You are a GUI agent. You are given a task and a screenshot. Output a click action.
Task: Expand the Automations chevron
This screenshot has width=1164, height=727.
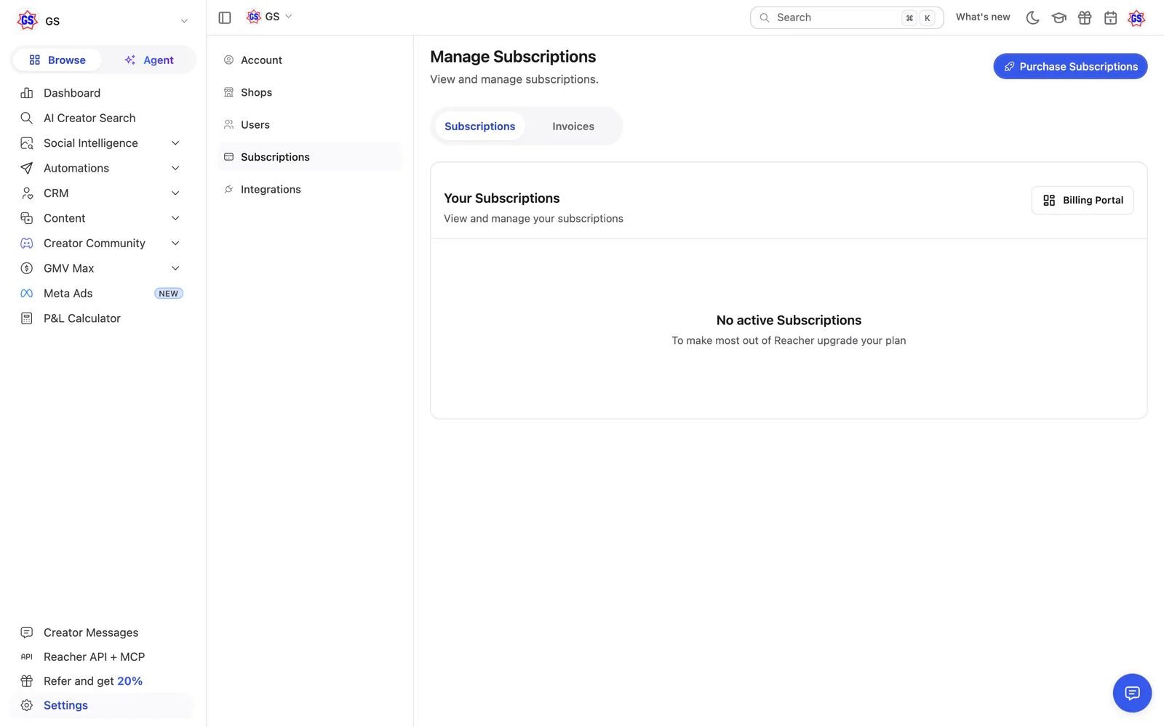click(x=175, y=168)
